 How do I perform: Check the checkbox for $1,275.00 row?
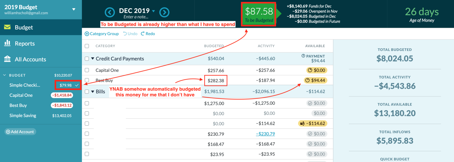click(x=87, y=103)
